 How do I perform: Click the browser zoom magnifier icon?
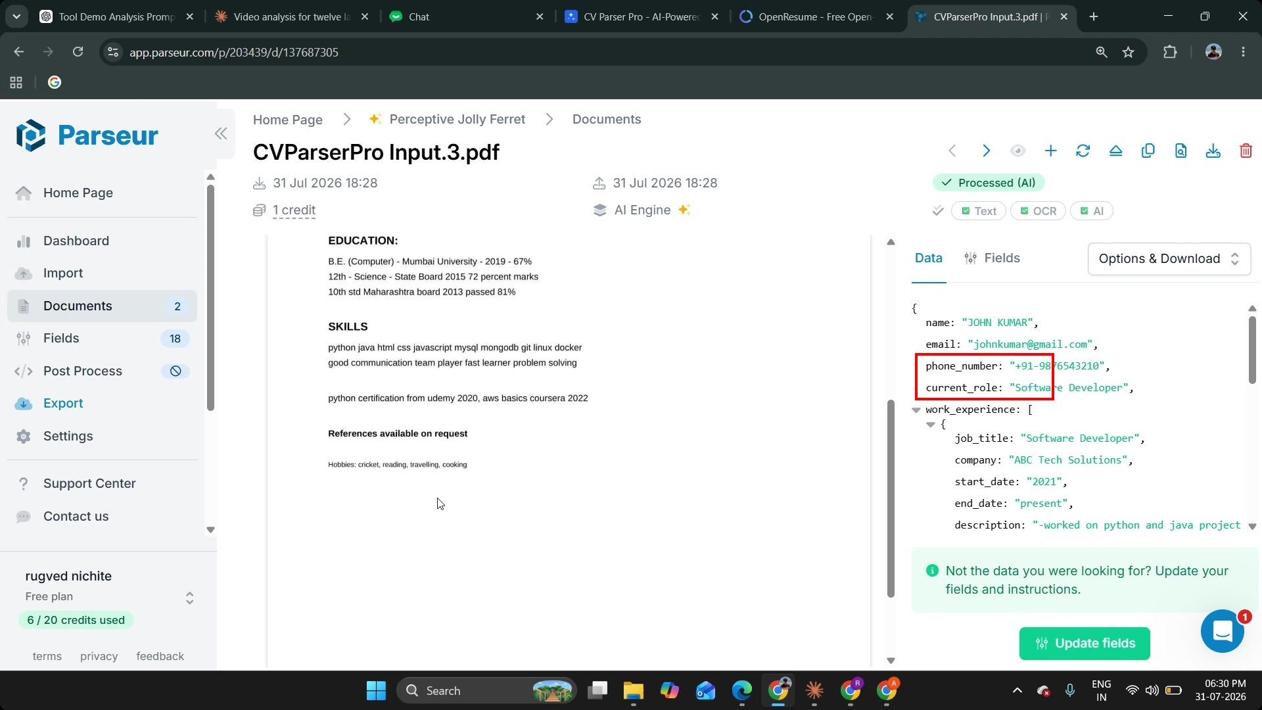[x=1102, y=52]
